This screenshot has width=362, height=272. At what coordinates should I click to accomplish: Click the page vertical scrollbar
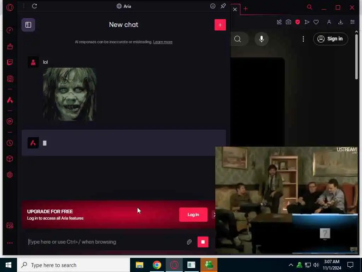[356, 57]
